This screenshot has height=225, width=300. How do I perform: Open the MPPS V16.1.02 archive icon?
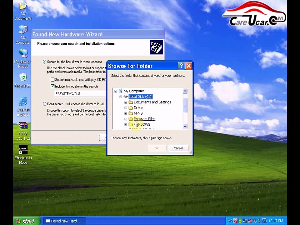[23, 131]
